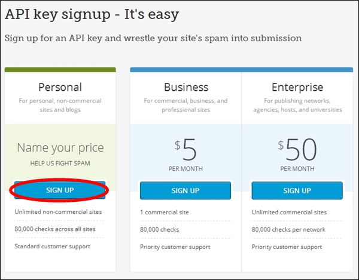Click Unlimited non-commercial sites feature
Screen dimensions: 359x280
58,212
